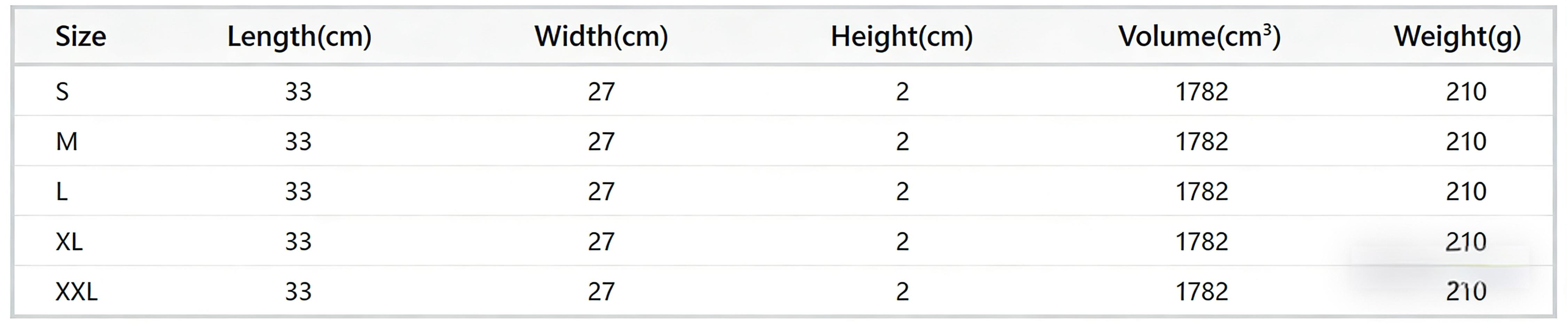Click the XL size row label
This screenshot has height=324, width=1567.
[69, 242]
